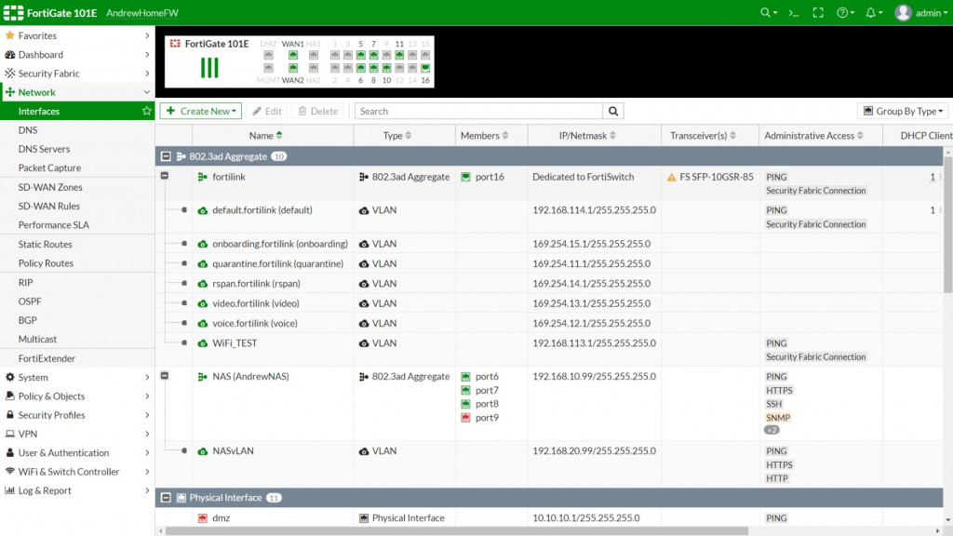This screenshot has width=953, height=536.
Task: Click the WAN1 port icon on faceplate
Action: 293,55
